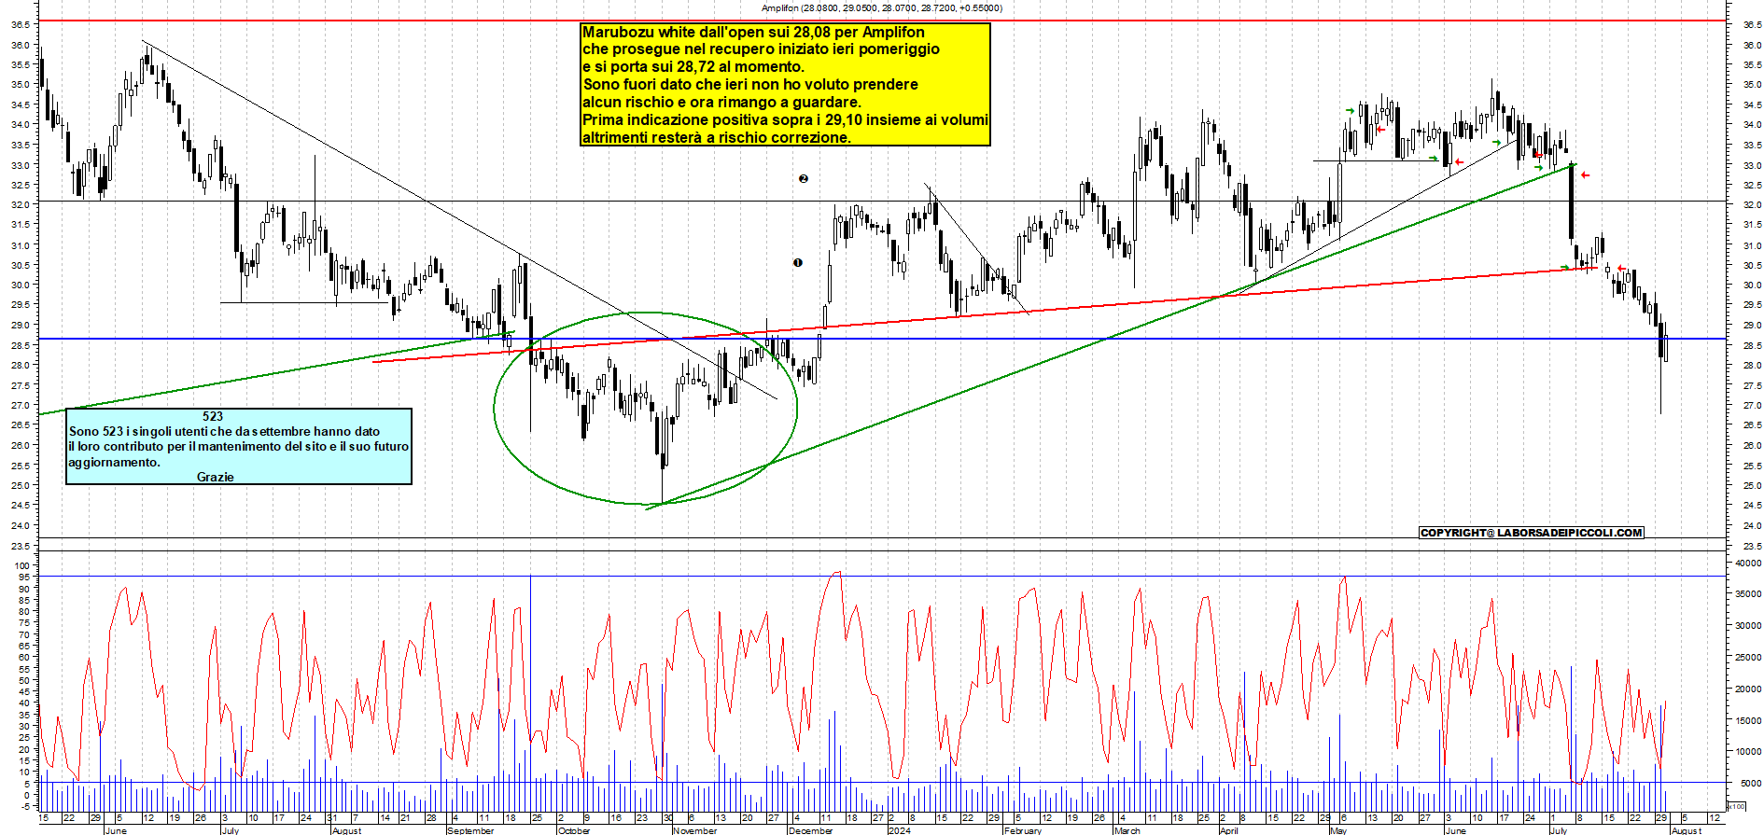This screenshot has width=1764, height=835.
Task: Click the word 'aggiornamento.' in the cyan box
Action: pyautogui.click(x=114, y=462)
